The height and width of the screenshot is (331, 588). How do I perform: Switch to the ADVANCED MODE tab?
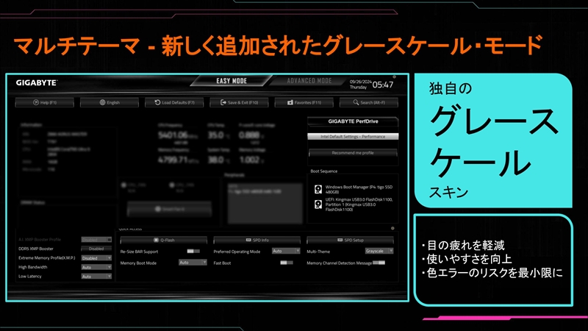tap(309, 81)
